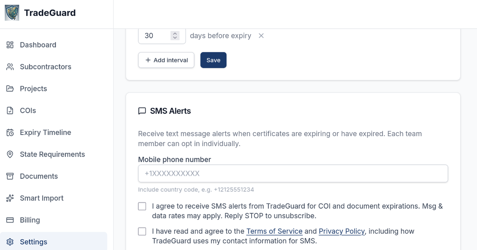Click the State Requirements map pin icon
Screen dimensions: 477x250
(x=10, y=154)
